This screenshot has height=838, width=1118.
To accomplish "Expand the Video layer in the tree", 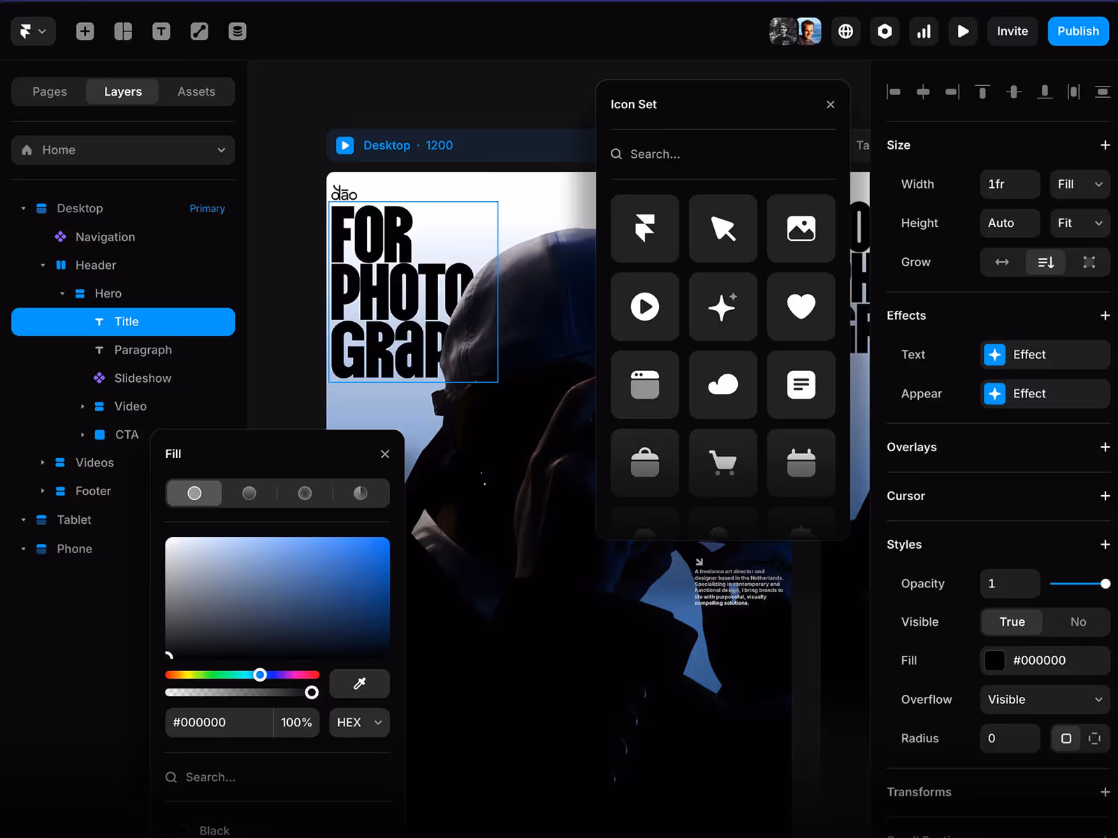I will coord(83,406).
